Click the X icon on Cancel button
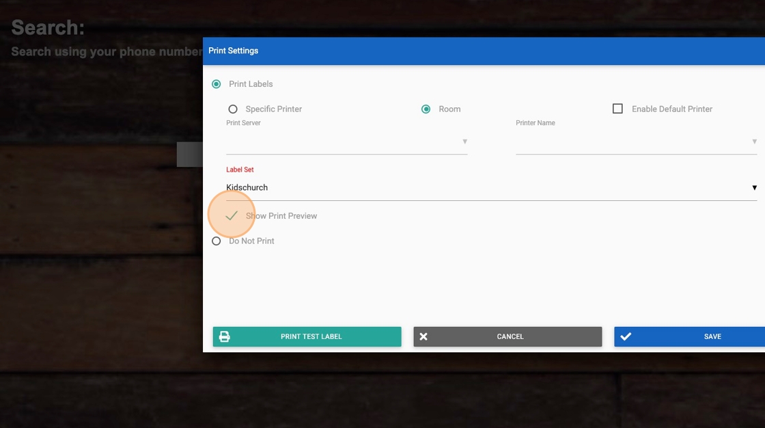The height and width of the screenshot is (428, 765). click(x=423, y=336)
